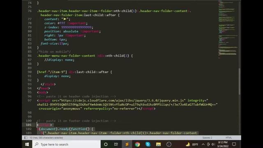Viewport: 263px width, 148px height.
Task: Switch to Sublime Text taskbar icon
Action: (127, 144)
